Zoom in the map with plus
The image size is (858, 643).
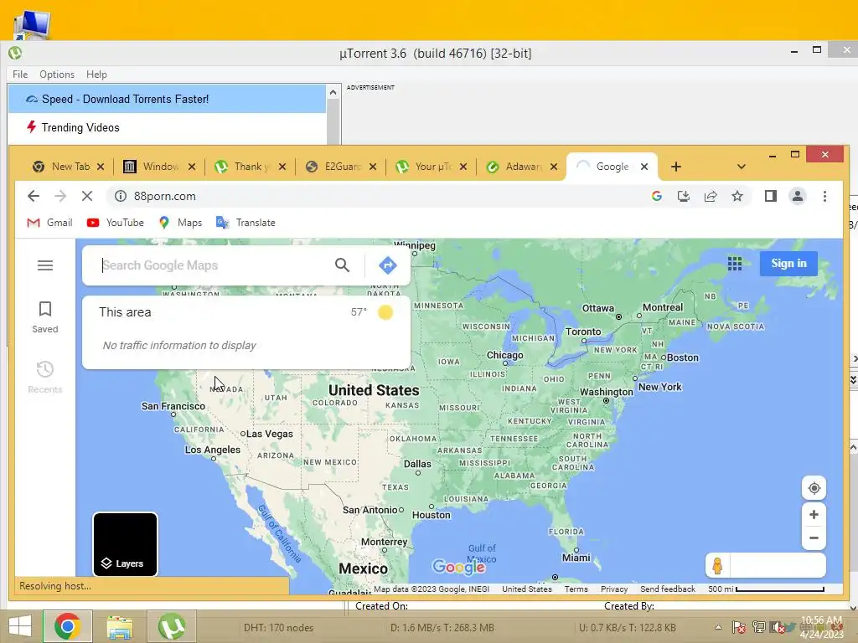click(814, 515)
